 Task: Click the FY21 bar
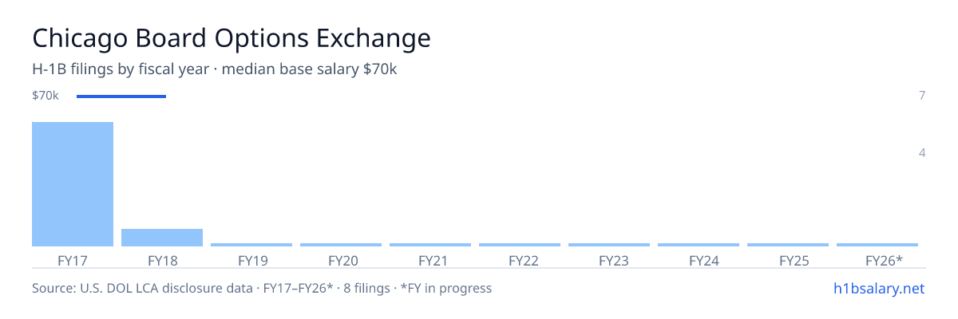click(430, 245)
